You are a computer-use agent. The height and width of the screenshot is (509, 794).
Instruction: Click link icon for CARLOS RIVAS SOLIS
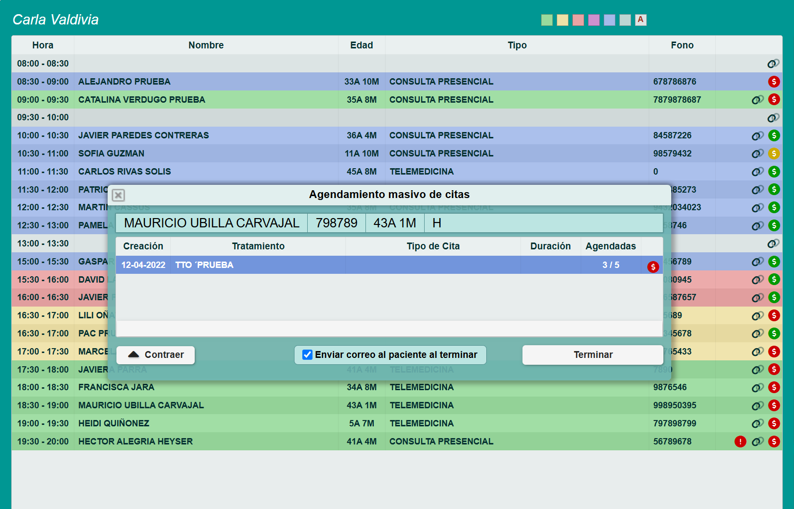(x=758, y=172)
